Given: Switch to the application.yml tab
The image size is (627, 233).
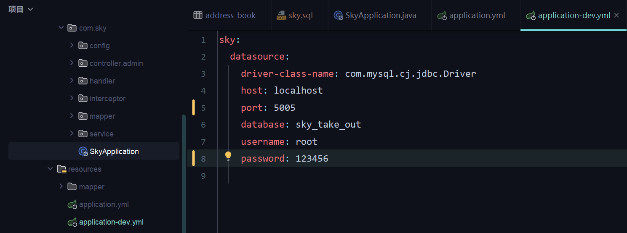Looking at the screenshot, I should pyautogui.click(x=477, y=16).
